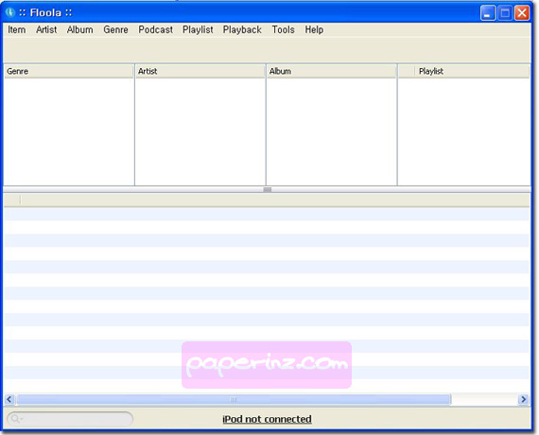Click the left scroll arrow of horizontal scrollbar

[x=9, y=399]
